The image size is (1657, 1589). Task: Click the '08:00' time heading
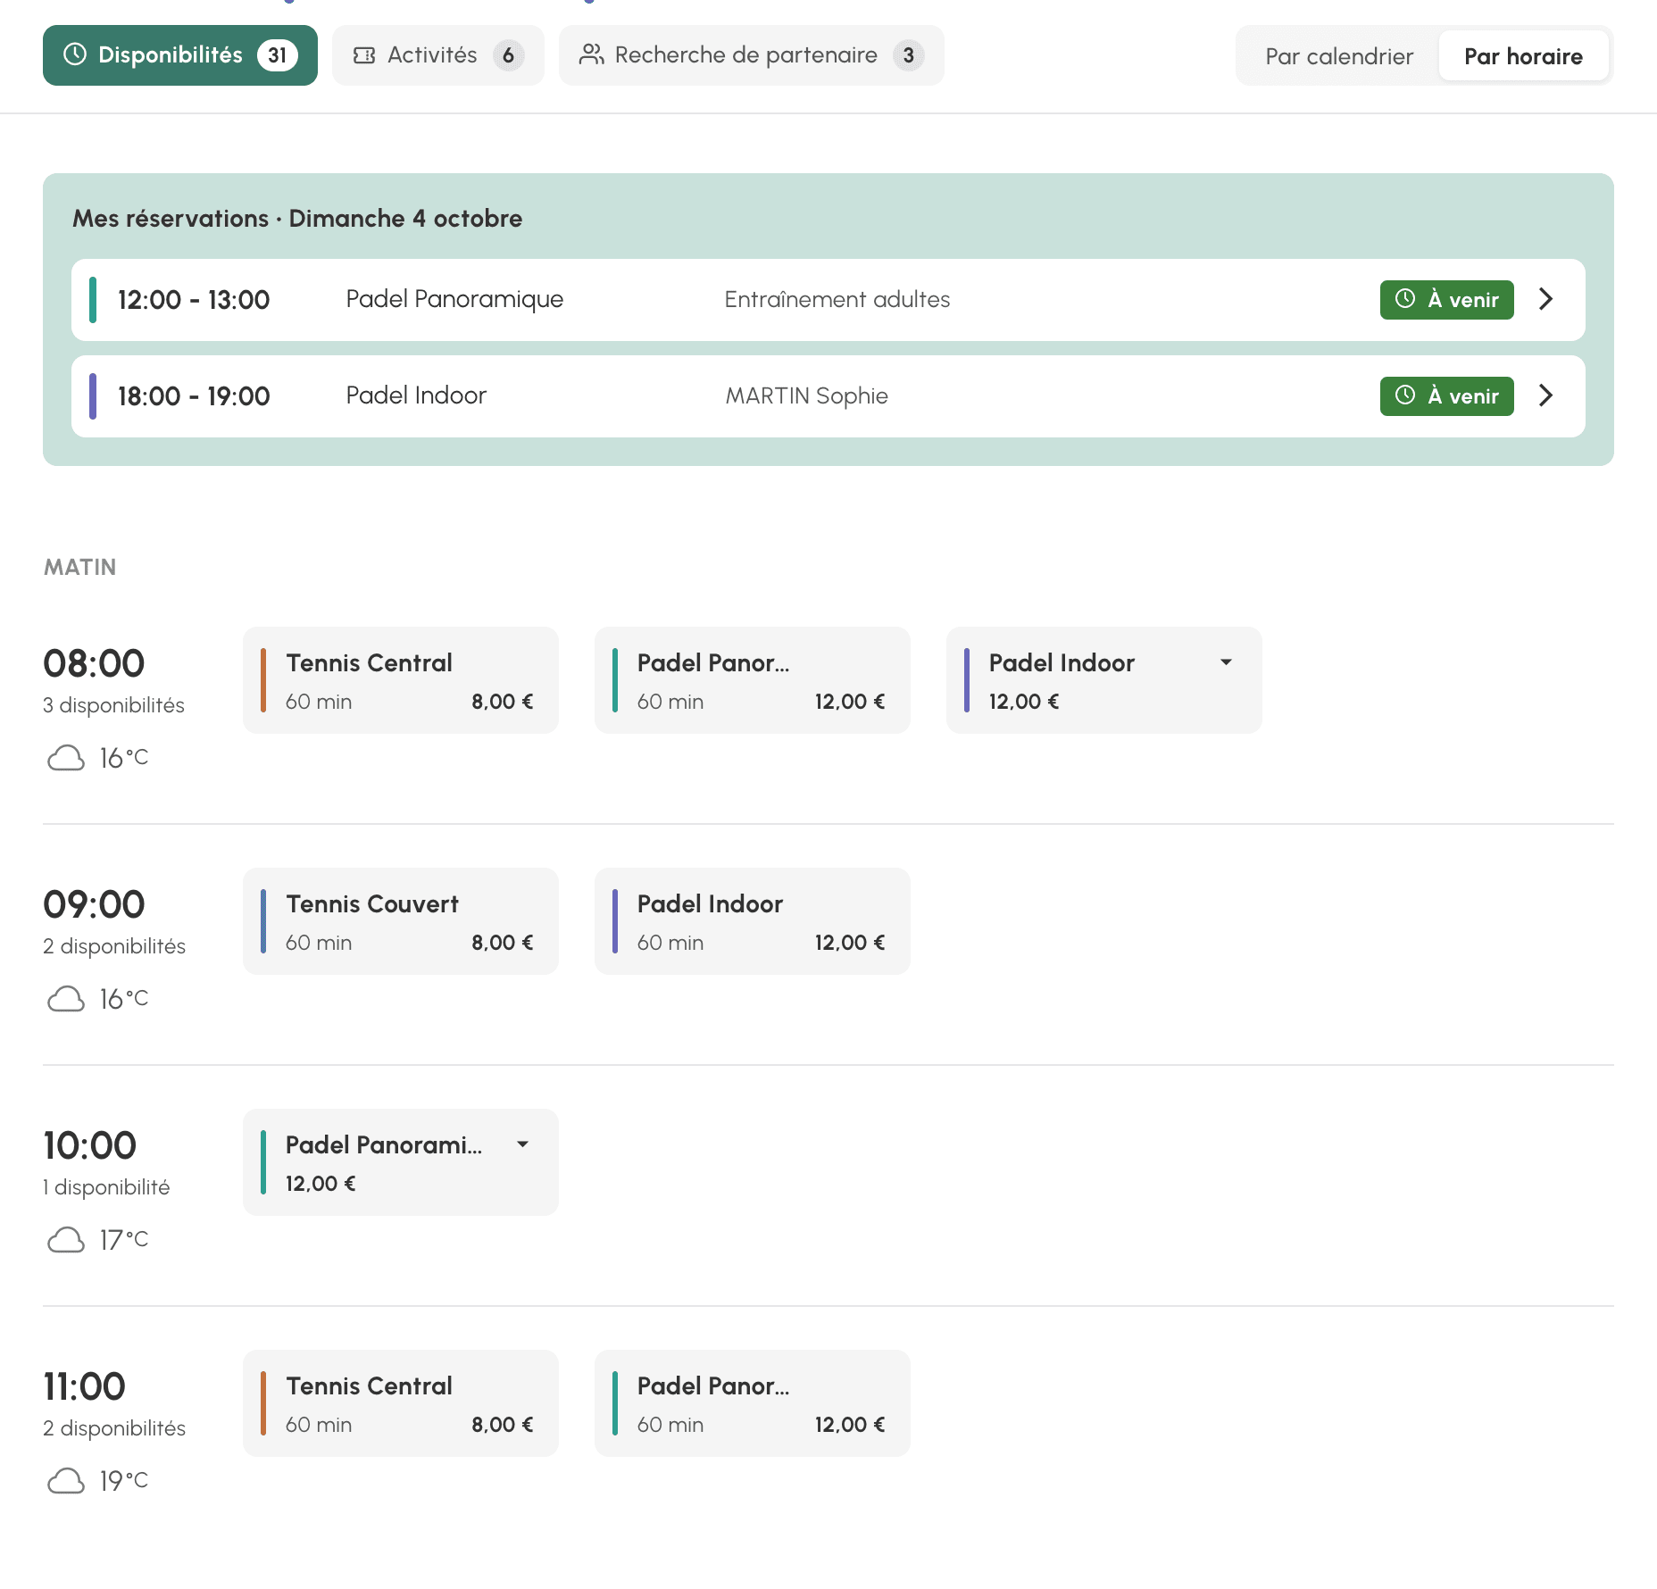(94, 663)
